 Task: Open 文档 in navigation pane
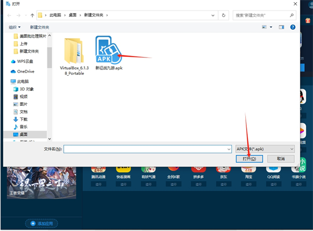[x=20, y=112]
